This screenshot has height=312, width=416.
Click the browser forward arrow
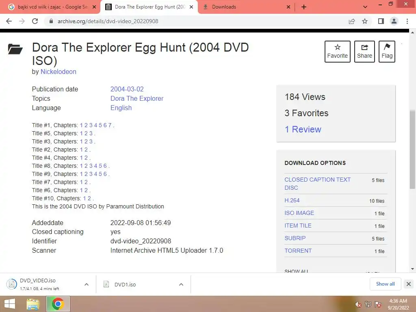[22, 21]
